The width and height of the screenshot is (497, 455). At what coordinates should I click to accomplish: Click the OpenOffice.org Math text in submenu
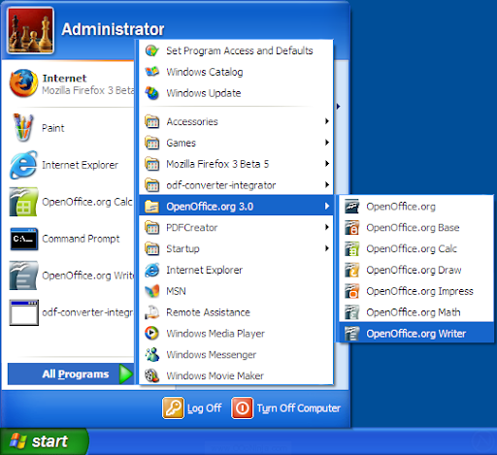point(414,312)
